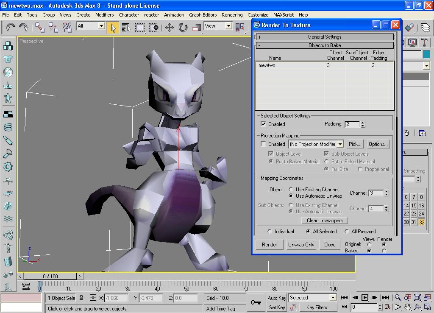Activate the Select and Move tool

tap(170, 28)
